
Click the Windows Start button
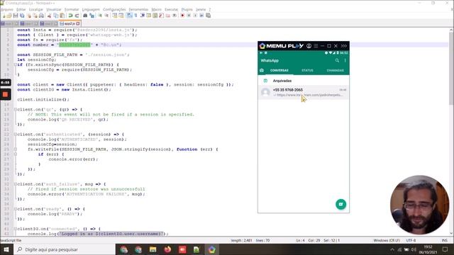[x=6, y=249]
